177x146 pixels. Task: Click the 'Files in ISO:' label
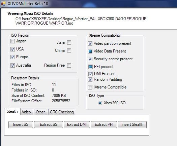coord(22,85)
